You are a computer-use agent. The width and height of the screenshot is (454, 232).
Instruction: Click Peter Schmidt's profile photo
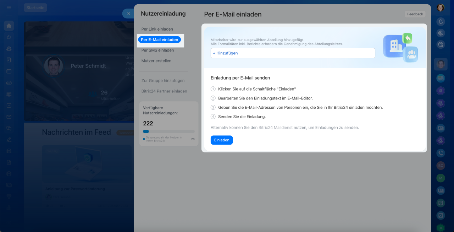(54, 66)
